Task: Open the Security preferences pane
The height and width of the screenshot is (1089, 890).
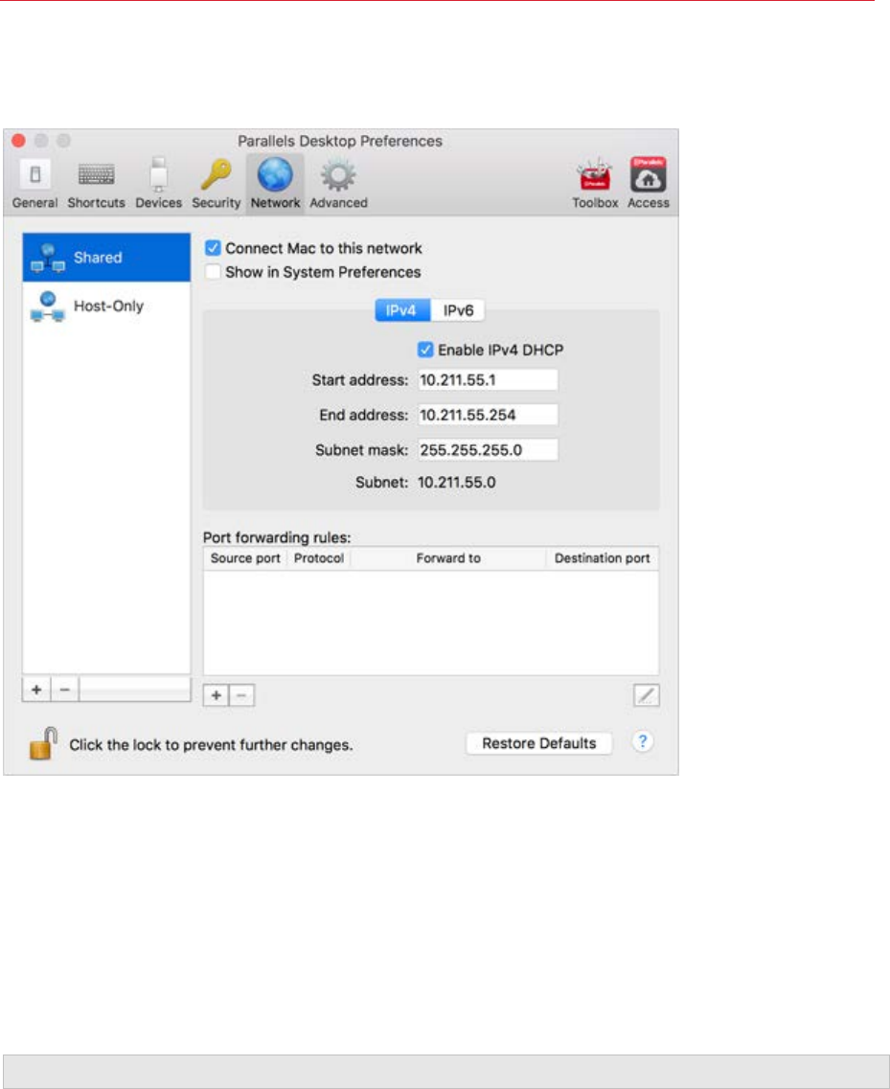Action: (217, 184)
